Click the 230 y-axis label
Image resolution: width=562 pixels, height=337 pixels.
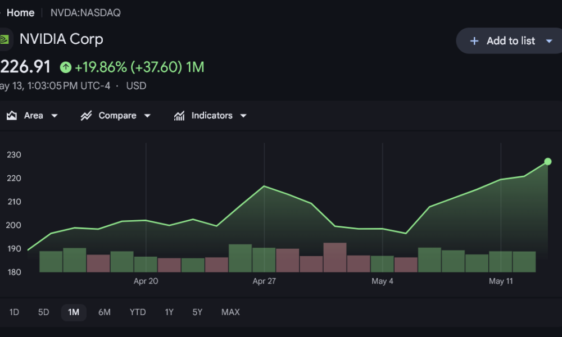[x=14, y=155]
